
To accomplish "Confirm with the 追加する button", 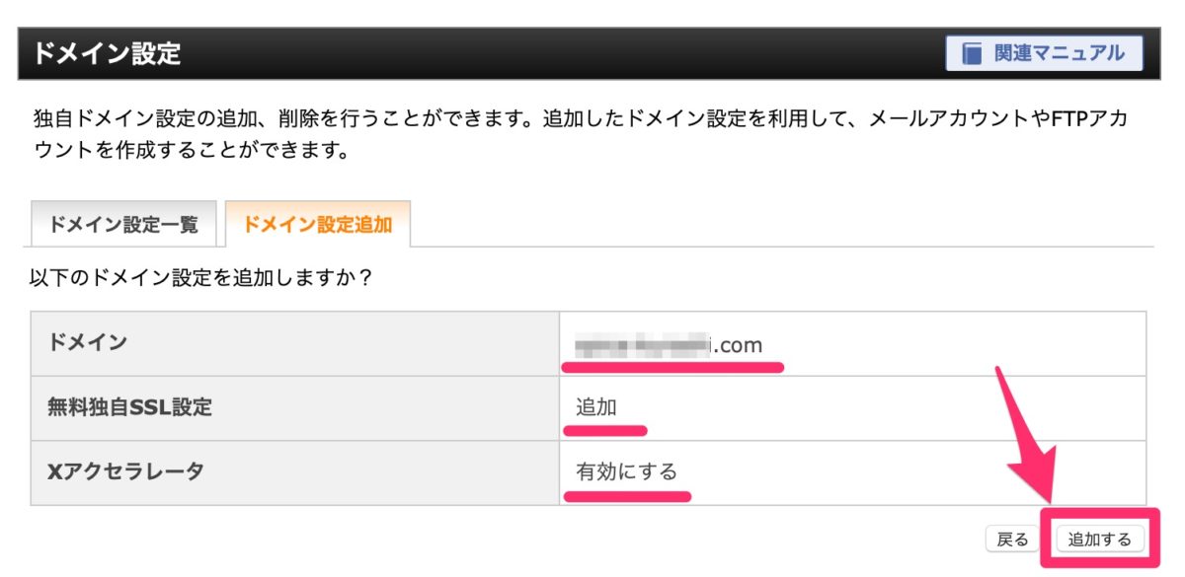I will point(1099,540).
